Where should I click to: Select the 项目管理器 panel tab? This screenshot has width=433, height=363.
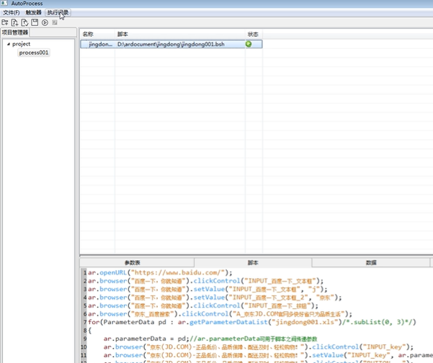click(x=15, y=32)
